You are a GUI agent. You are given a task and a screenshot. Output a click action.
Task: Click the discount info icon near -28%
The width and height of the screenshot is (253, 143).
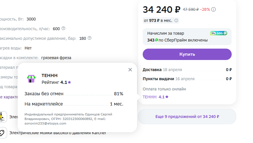point(213,9)
